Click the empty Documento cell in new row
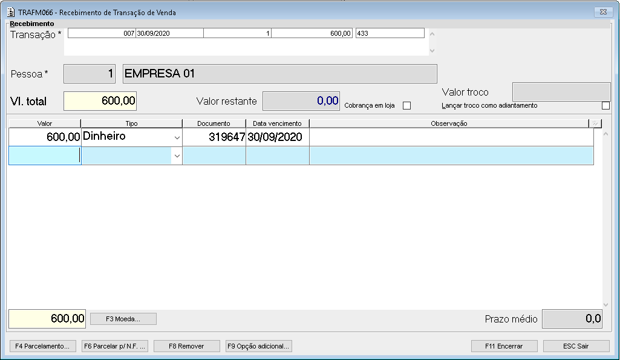620x360 pixels. 214,156
